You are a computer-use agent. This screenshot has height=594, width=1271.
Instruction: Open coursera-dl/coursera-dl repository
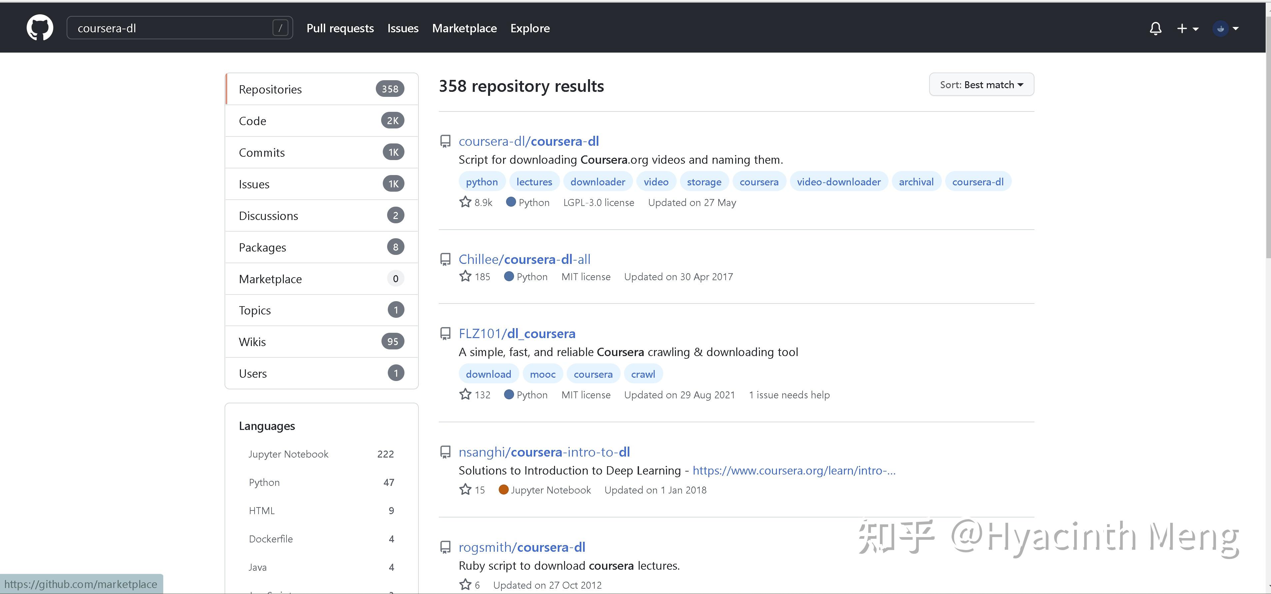528,141
